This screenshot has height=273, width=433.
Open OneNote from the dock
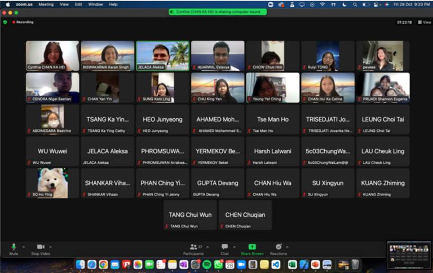184,265
